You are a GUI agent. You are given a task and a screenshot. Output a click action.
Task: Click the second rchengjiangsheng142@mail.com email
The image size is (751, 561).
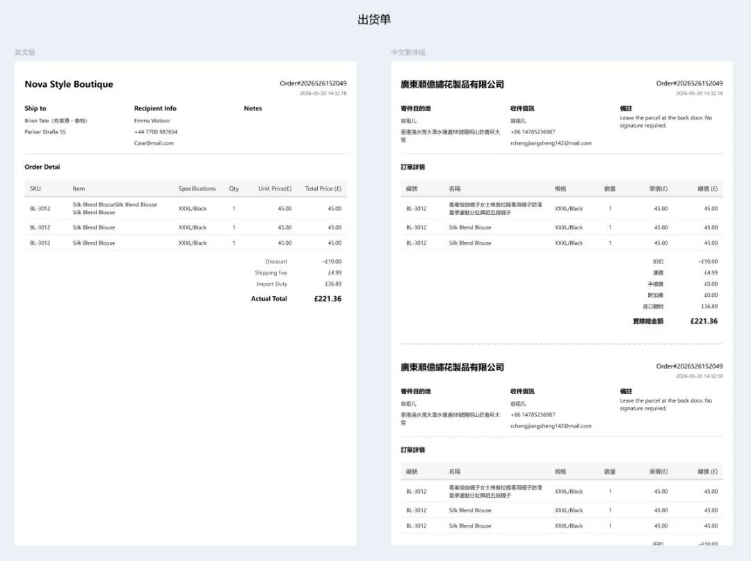tap(551, 426)
